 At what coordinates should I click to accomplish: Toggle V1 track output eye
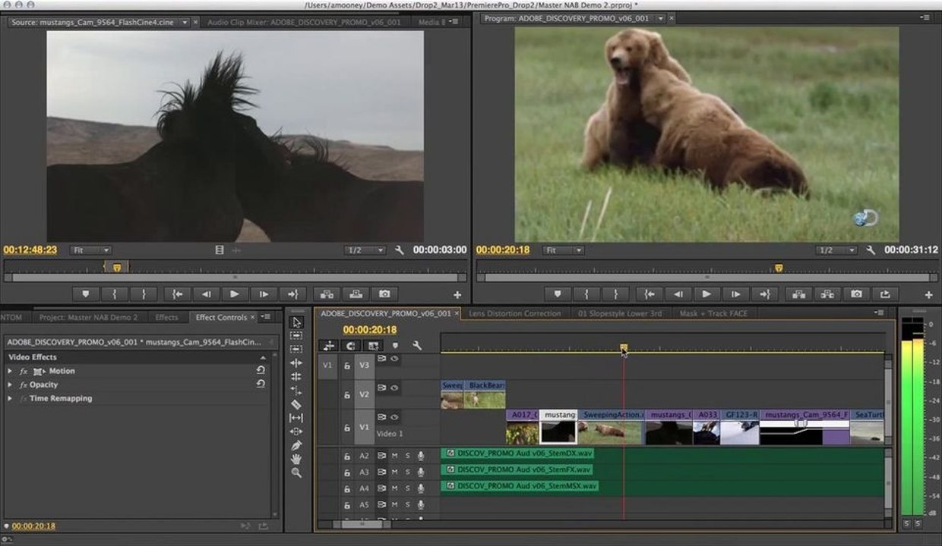pos(395,417)
